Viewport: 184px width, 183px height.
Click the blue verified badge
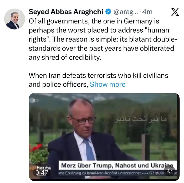coord(108,12)
